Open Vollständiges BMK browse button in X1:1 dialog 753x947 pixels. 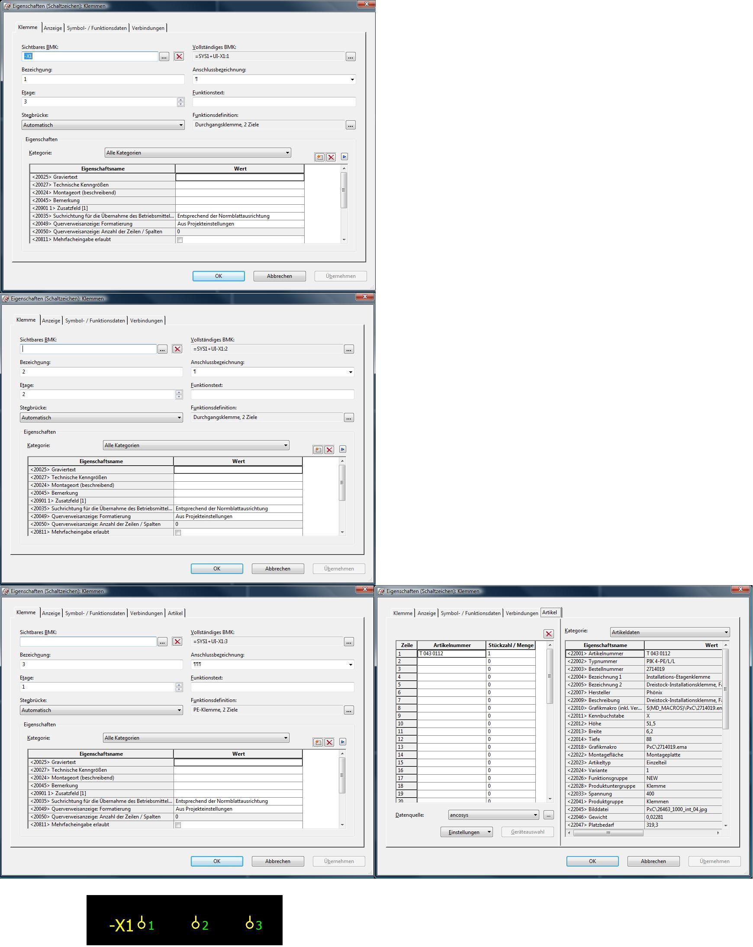351,57
